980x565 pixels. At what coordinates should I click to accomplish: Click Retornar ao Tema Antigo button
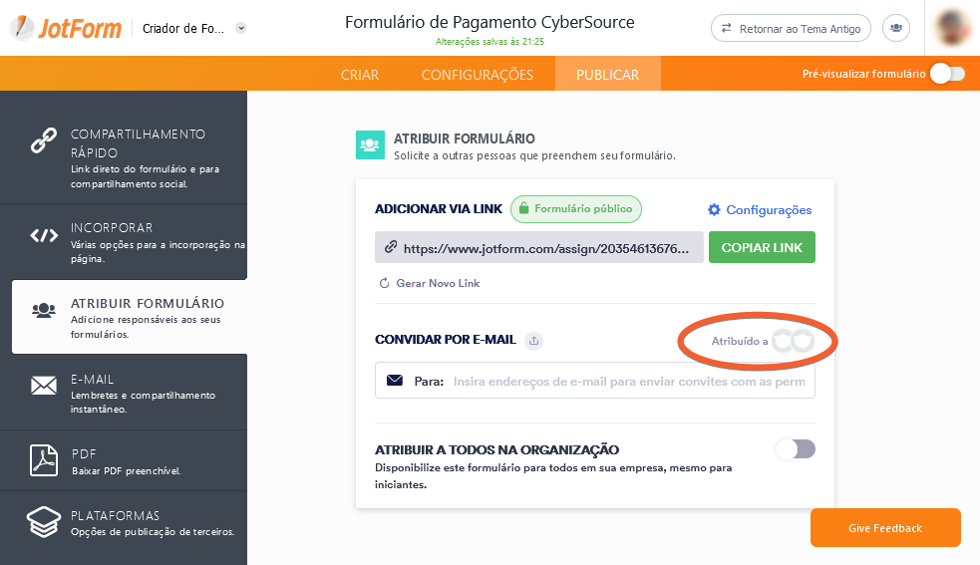pos(792,29)
